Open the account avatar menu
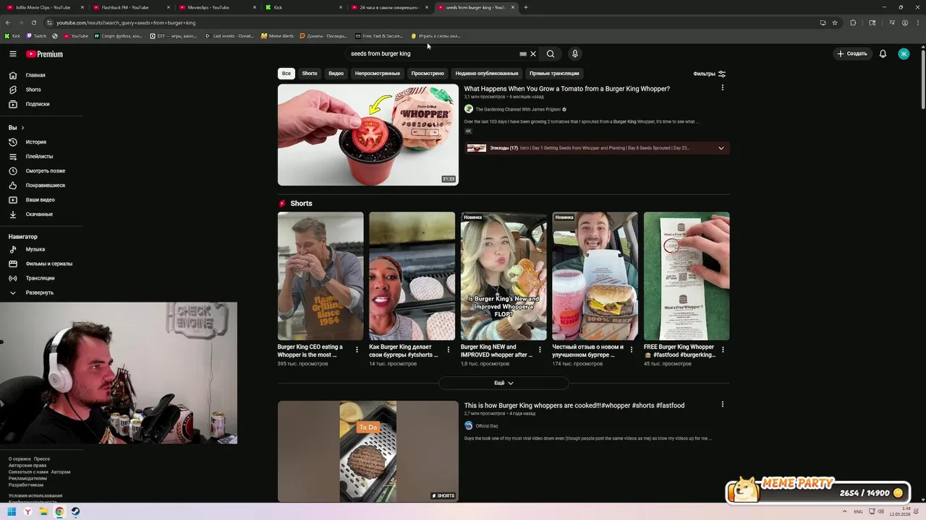 point(904,54)
